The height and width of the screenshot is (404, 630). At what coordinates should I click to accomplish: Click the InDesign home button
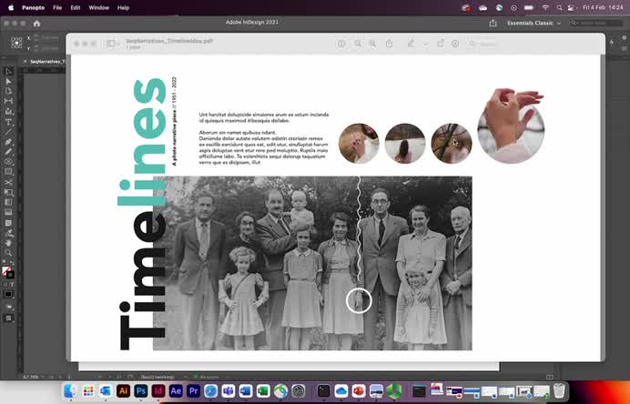[x=36, y=23]
